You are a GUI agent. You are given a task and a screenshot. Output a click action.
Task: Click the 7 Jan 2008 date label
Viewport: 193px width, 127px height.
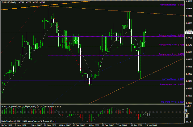(122, 125)
